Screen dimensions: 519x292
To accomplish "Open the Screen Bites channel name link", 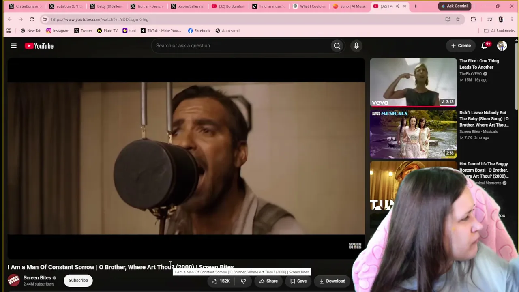I will 37,278.
